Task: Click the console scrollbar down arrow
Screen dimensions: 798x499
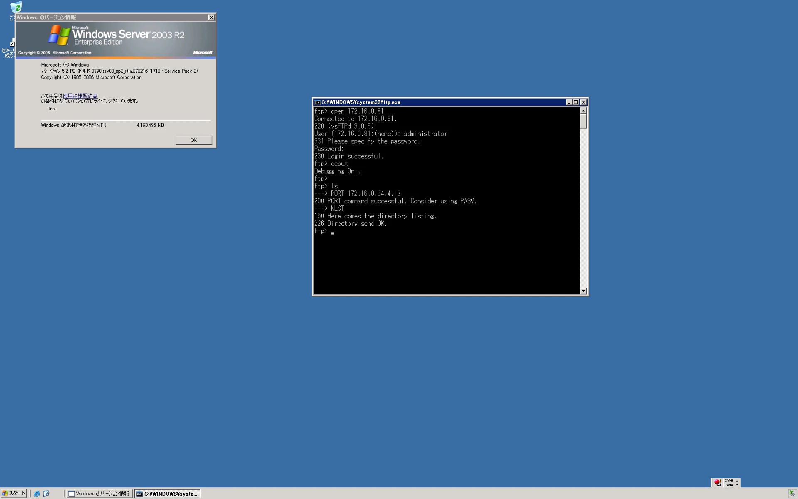Action: coord(584,291)
